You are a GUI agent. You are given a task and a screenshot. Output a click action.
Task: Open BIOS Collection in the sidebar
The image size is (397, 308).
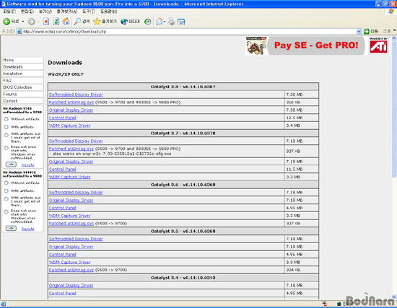click(22, 87)
